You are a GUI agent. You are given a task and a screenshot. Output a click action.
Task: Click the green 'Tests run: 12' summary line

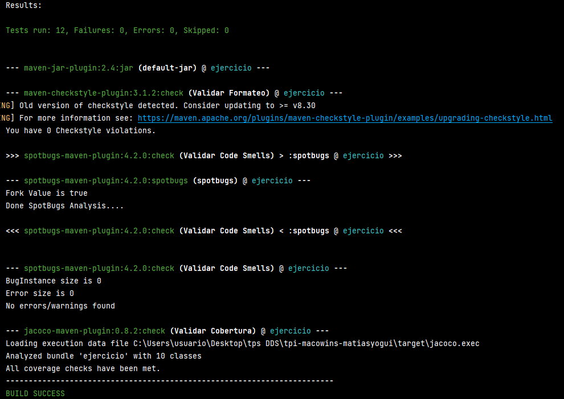pos(117,31)
